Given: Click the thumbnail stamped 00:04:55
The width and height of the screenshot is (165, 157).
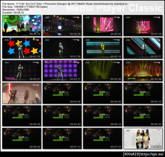Looking at the screenshot, I should (x=103, y=93).
